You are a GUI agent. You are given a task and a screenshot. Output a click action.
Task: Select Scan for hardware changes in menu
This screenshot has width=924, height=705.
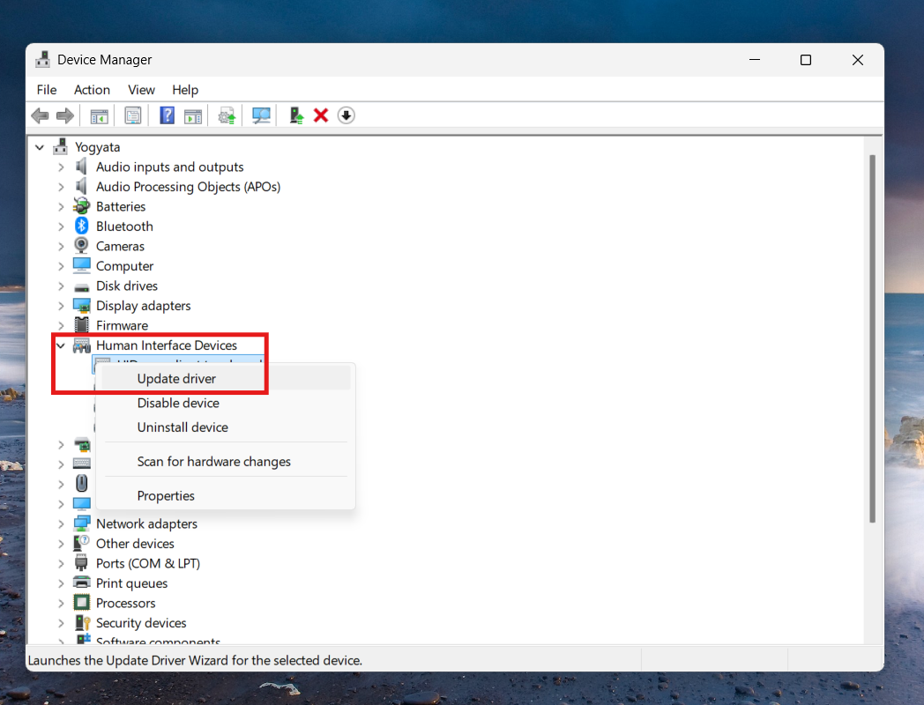click(x=213, y=461)
